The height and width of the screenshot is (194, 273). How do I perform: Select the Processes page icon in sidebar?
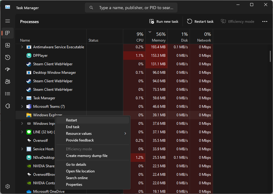(x=8, y=33)
